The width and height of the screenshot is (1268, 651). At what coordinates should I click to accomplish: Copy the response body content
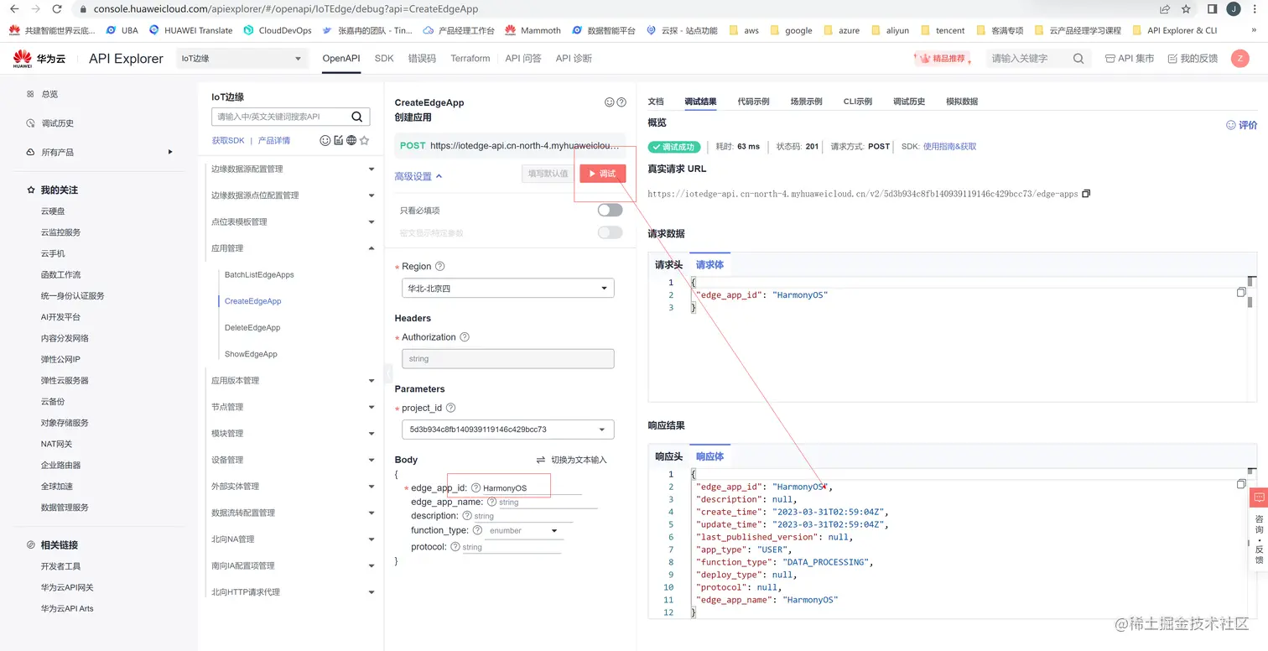tap(1241, 484)
